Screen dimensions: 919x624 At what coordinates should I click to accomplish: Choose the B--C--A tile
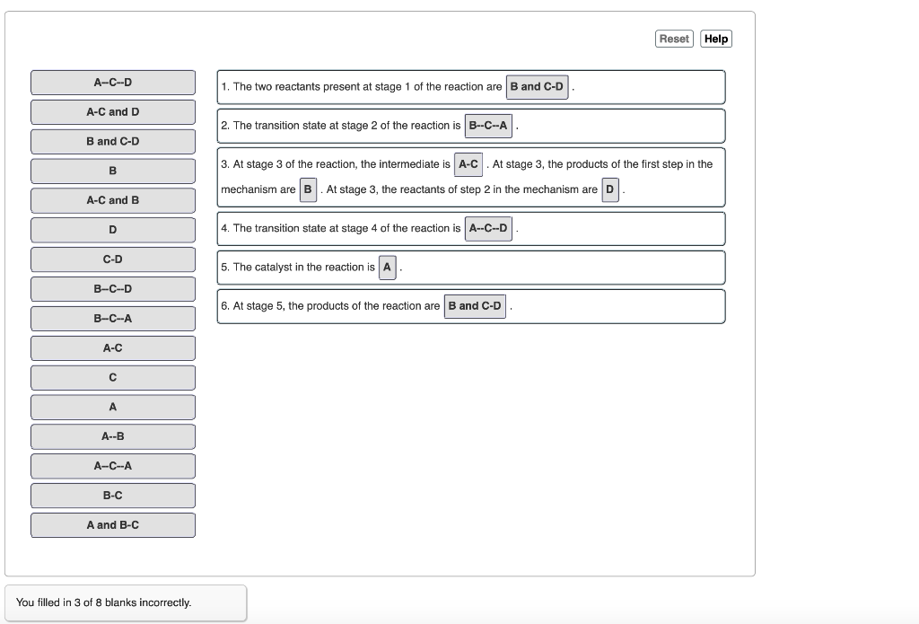[113, 318]
